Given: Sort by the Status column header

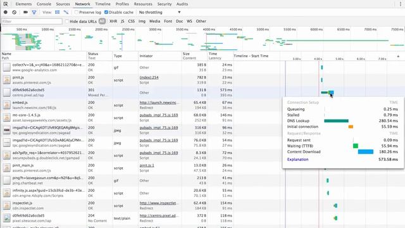Looking at the screenshot, I should 99,56.
